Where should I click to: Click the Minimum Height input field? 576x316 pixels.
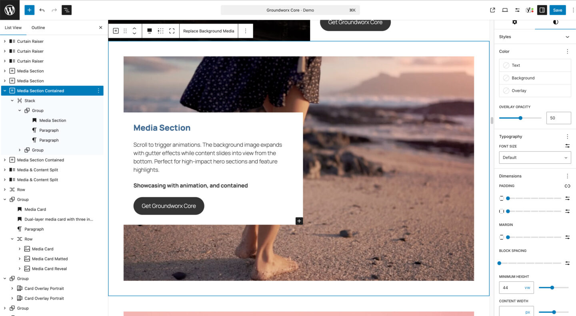(511, 288)
